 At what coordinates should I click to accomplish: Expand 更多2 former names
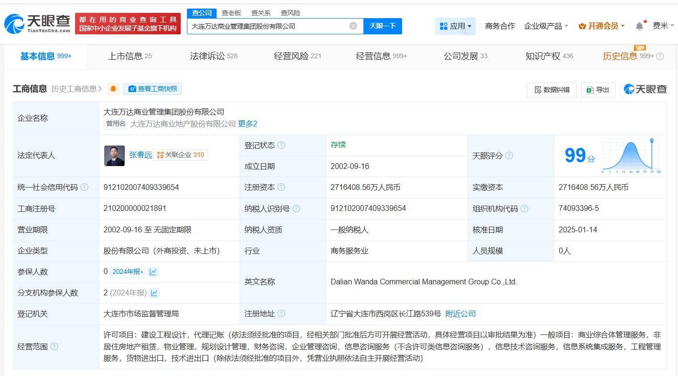click(248, 124)
